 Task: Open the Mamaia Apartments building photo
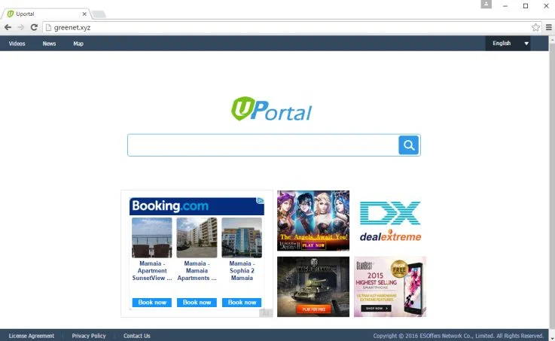tap(197, 237)
